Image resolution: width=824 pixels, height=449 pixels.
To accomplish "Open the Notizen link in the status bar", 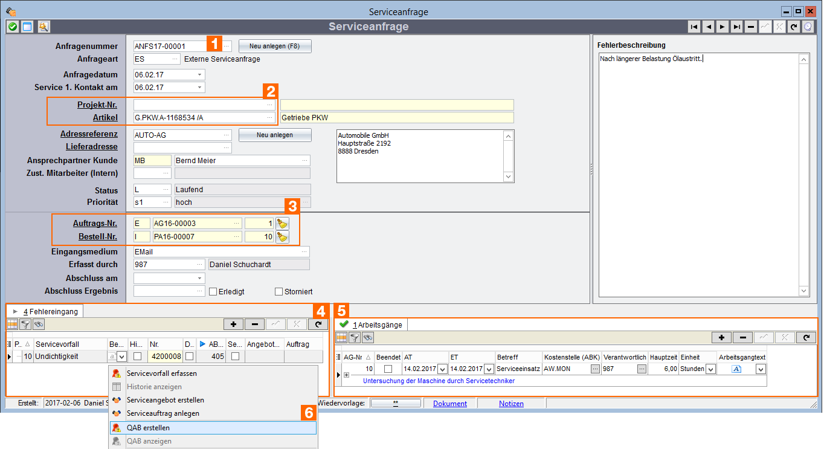I will [x=511, y=404].
